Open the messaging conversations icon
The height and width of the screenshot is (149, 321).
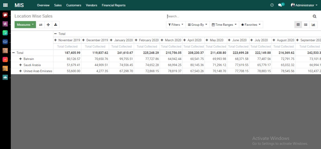coord(280,5)
